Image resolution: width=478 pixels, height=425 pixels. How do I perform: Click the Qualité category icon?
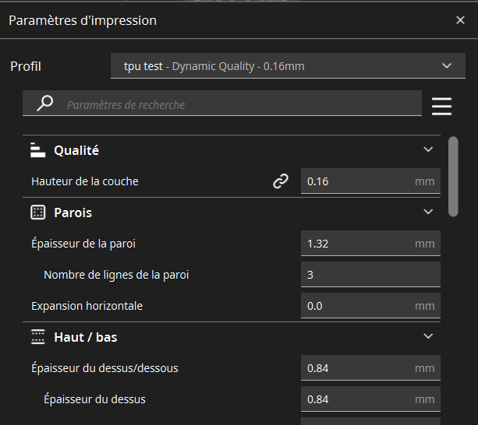(x=37, y=149)
